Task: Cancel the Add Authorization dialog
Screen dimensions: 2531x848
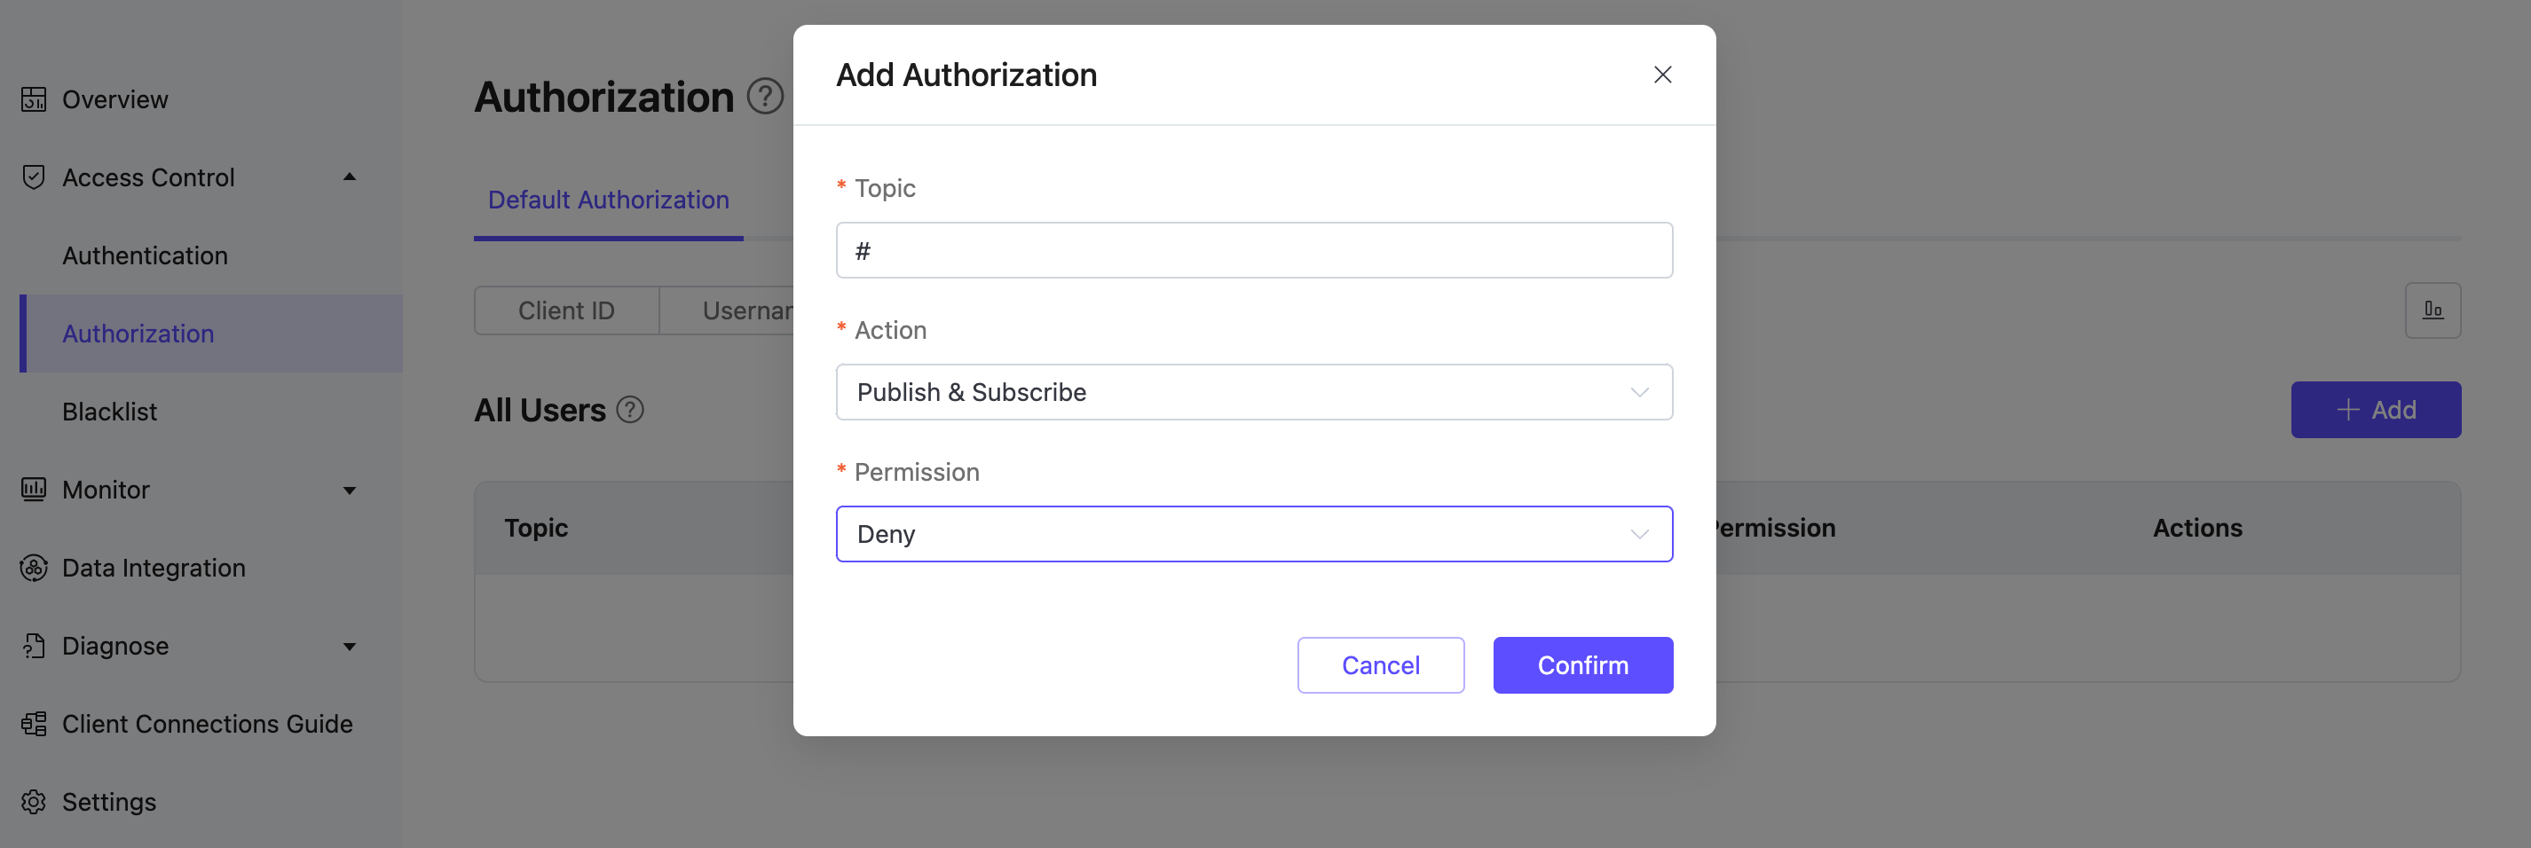Action: (x=1379, y=665)
